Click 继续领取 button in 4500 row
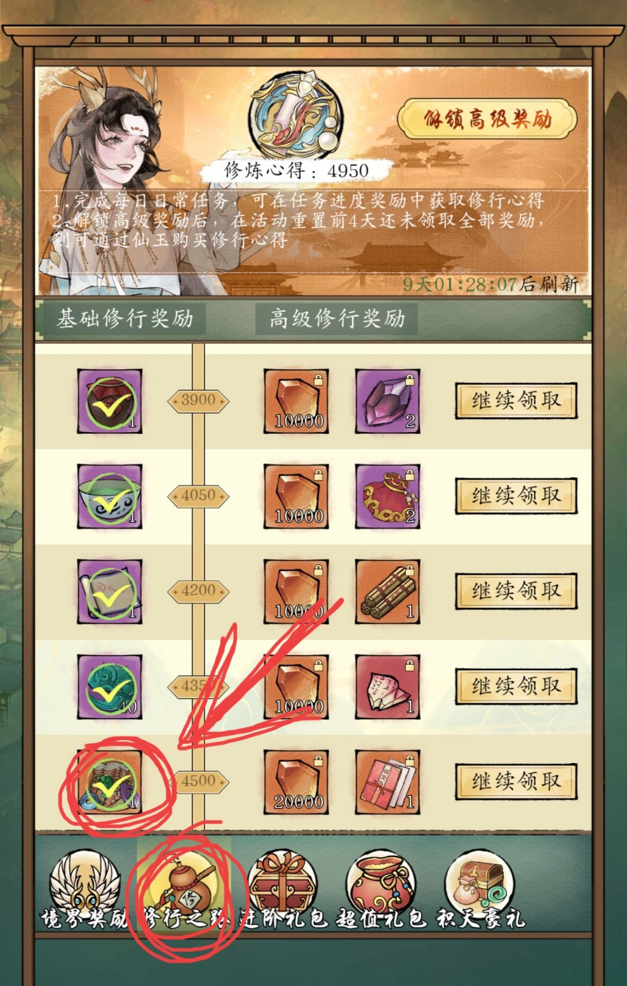 (516, 781)
